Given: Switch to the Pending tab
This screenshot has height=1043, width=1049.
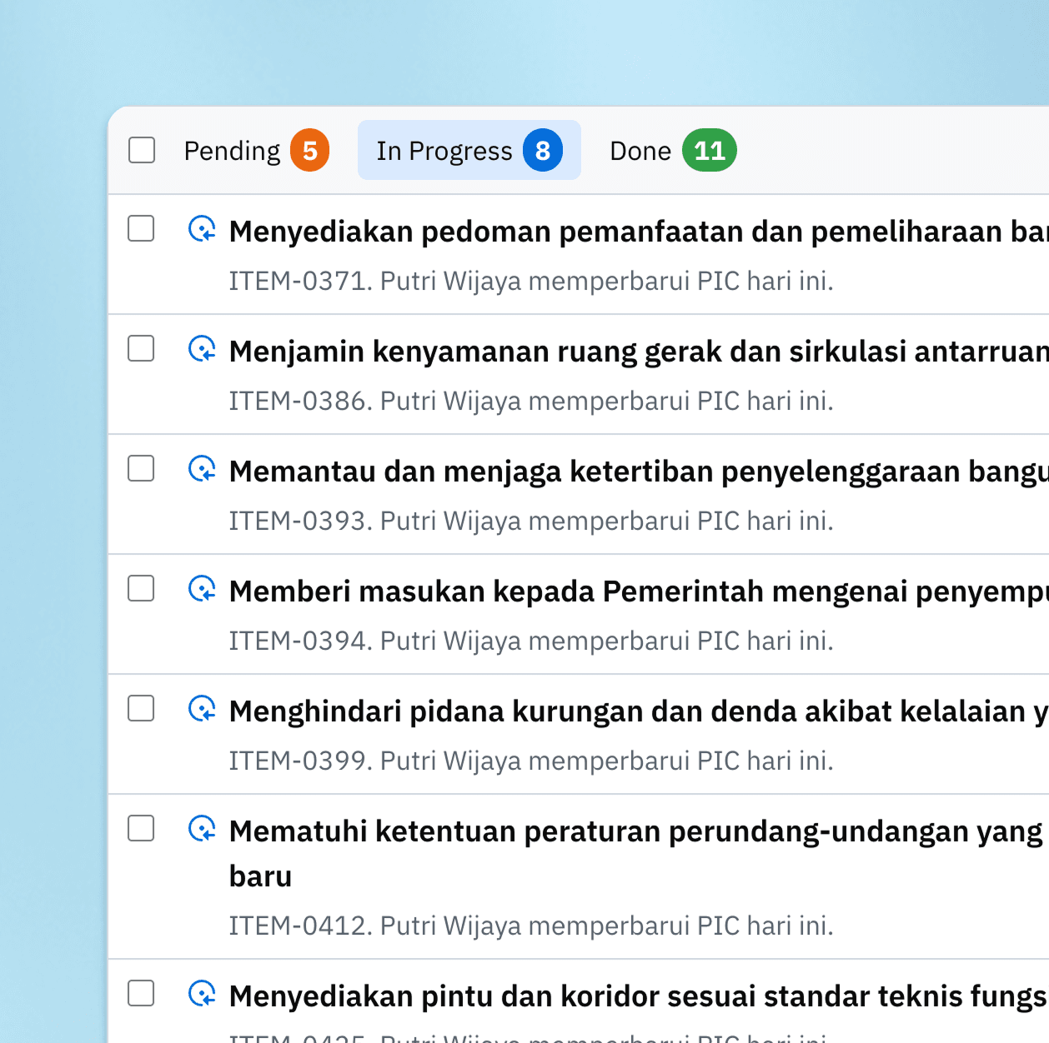Looking at the screenshot, I should pyautogui.click(x=233, y=150).
